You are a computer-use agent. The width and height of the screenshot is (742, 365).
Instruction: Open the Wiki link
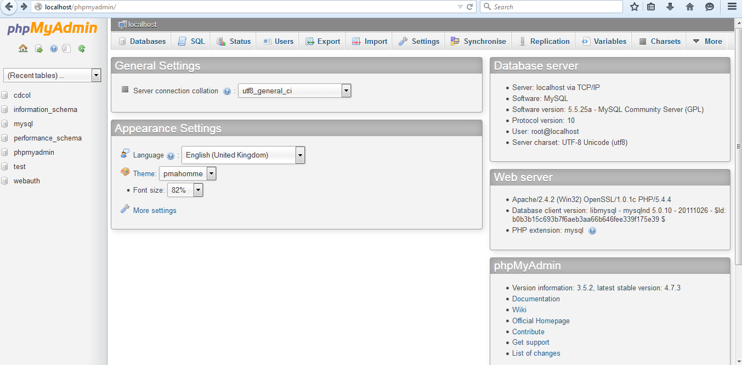point(519,310)
